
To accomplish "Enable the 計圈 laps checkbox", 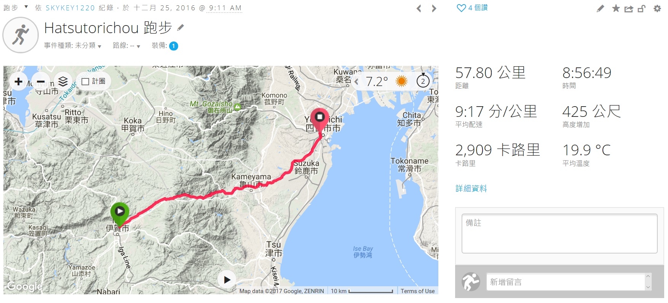I will tap(85, 81).
